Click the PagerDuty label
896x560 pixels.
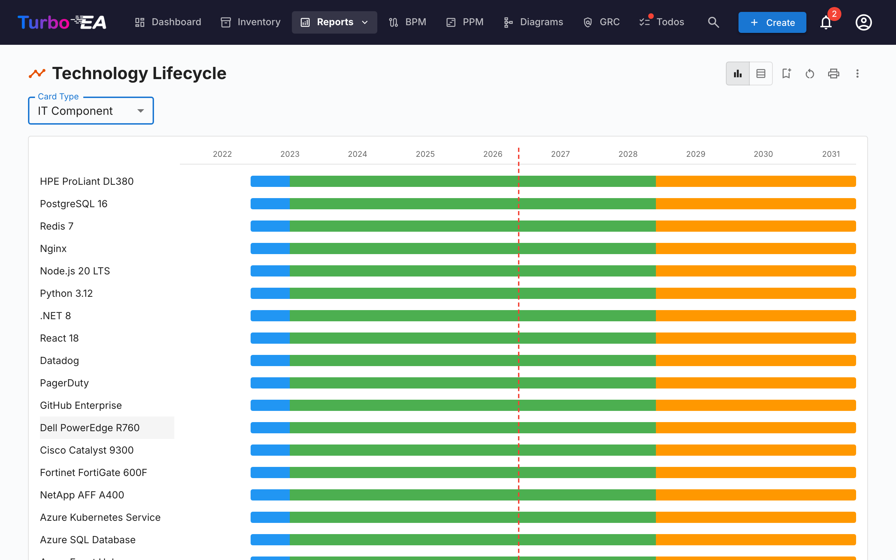[x=64, y=383]
